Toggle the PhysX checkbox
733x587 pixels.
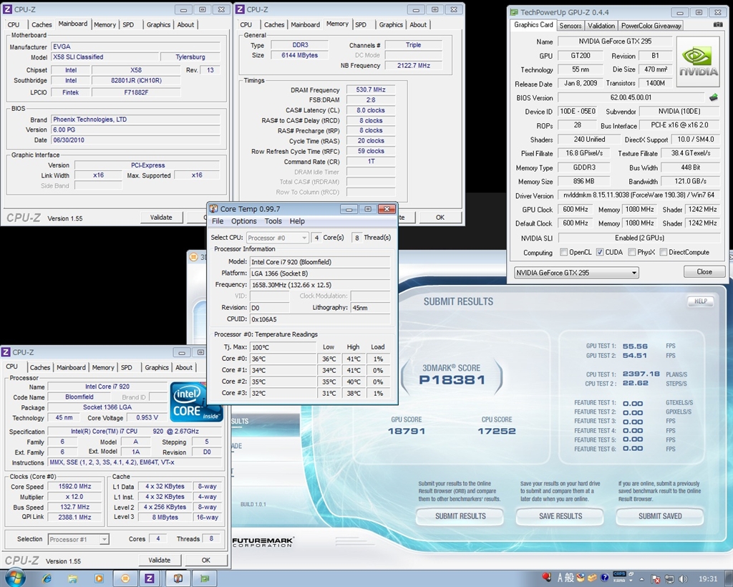(631, 252)
